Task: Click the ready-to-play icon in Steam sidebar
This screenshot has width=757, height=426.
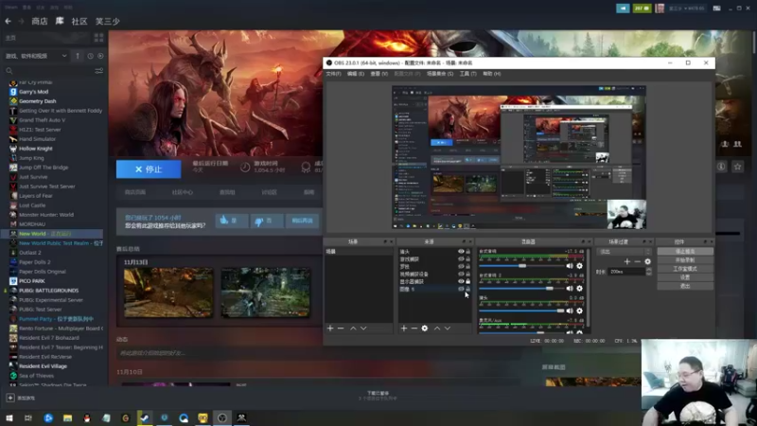Action: [100, 56]
